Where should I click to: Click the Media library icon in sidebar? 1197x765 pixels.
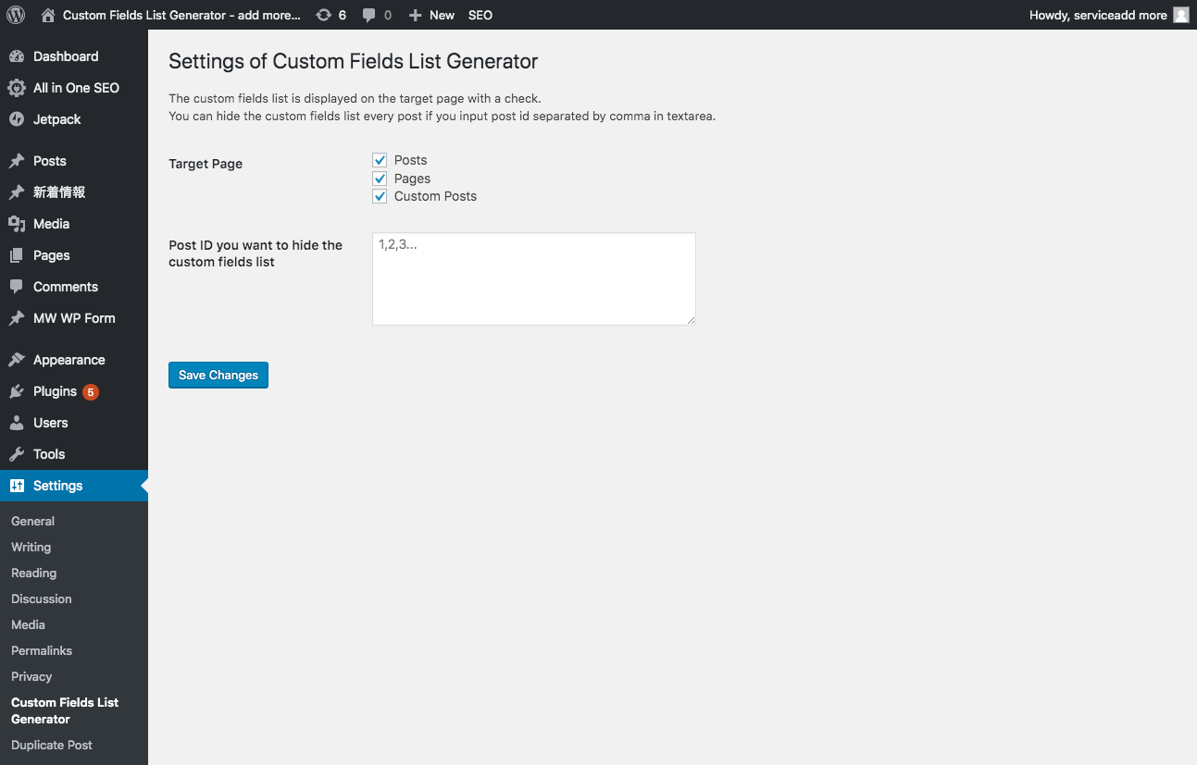pos(17,224)
